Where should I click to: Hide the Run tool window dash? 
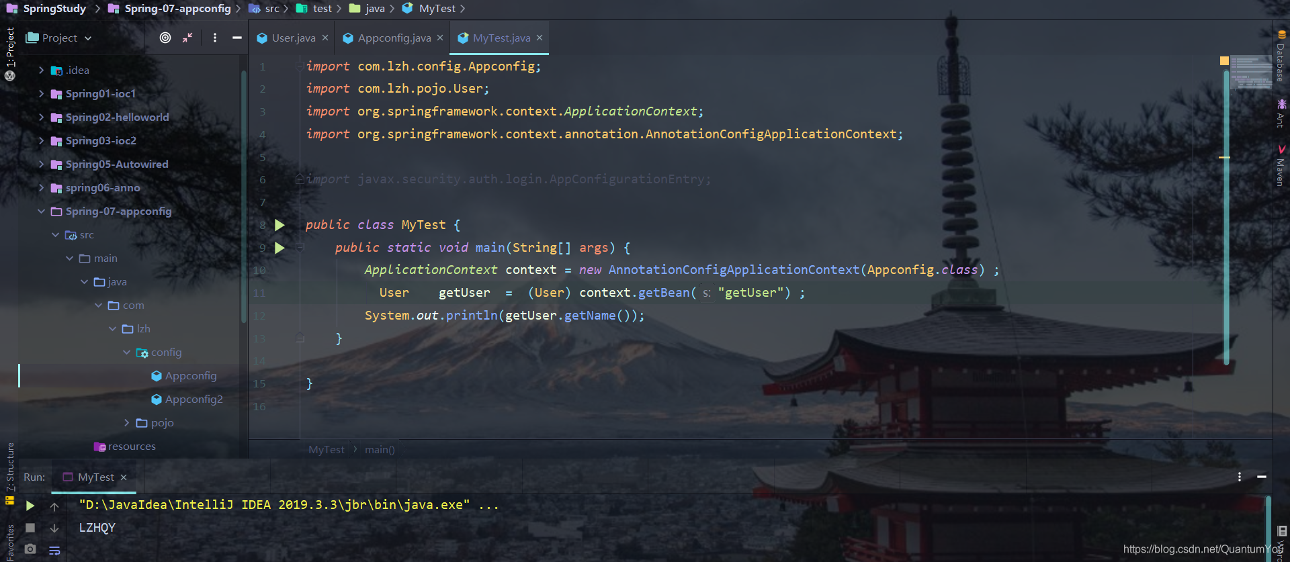point(1262,477)
